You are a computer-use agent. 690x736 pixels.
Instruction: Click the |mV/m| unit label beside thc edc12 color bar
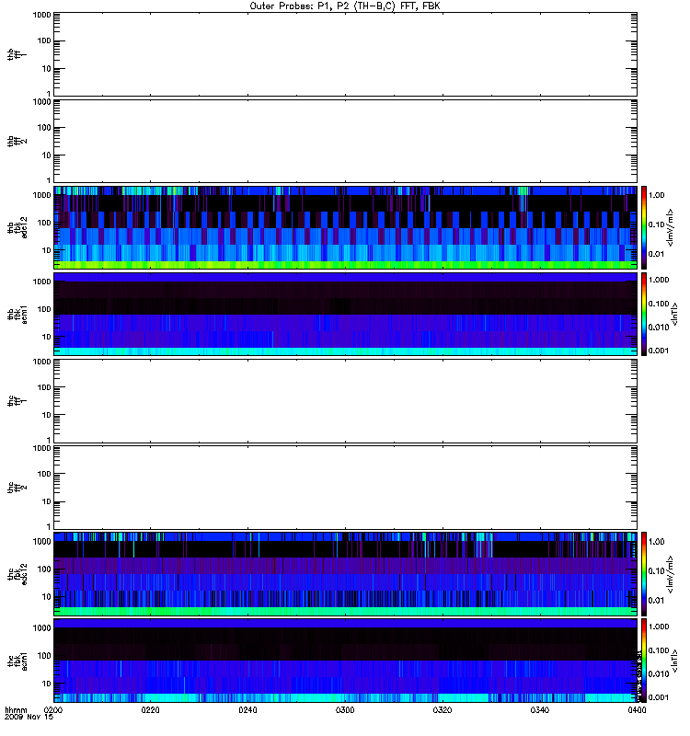click(670, 574)
